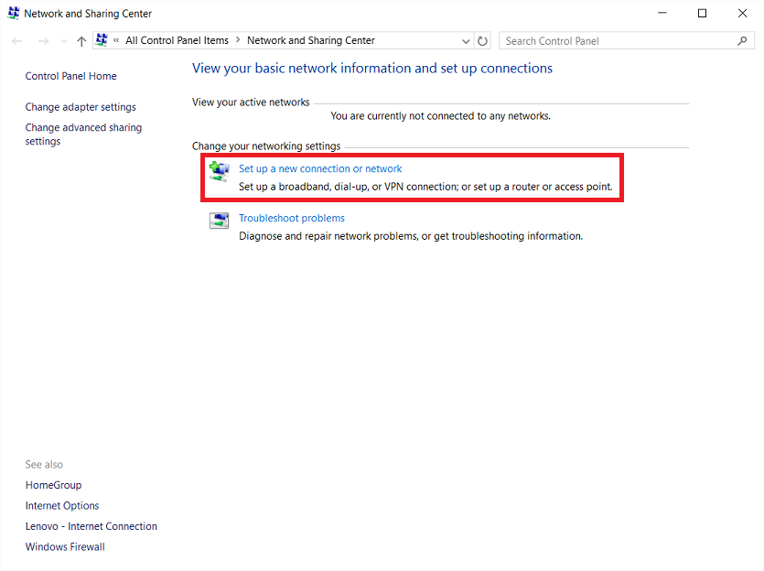This screenshot has height=571, width=764.
Task: Expand the address bar history dropdown
Action: 466,41
